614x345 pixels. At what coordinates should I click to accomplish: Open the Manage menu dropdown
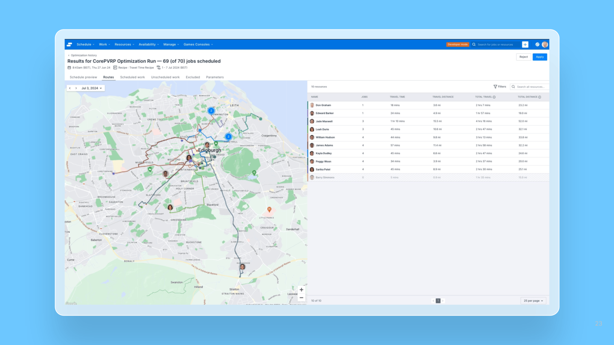[171, 44]
